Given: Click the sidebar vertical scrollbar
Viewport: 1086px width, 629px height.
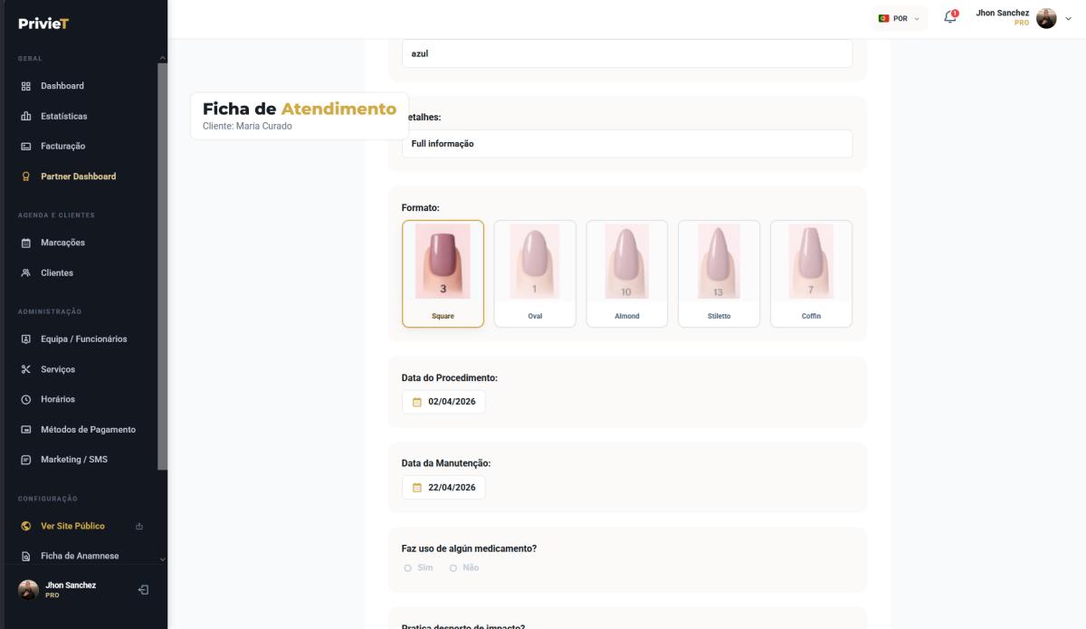Looking at the screenshot, I should pos(162,272).
